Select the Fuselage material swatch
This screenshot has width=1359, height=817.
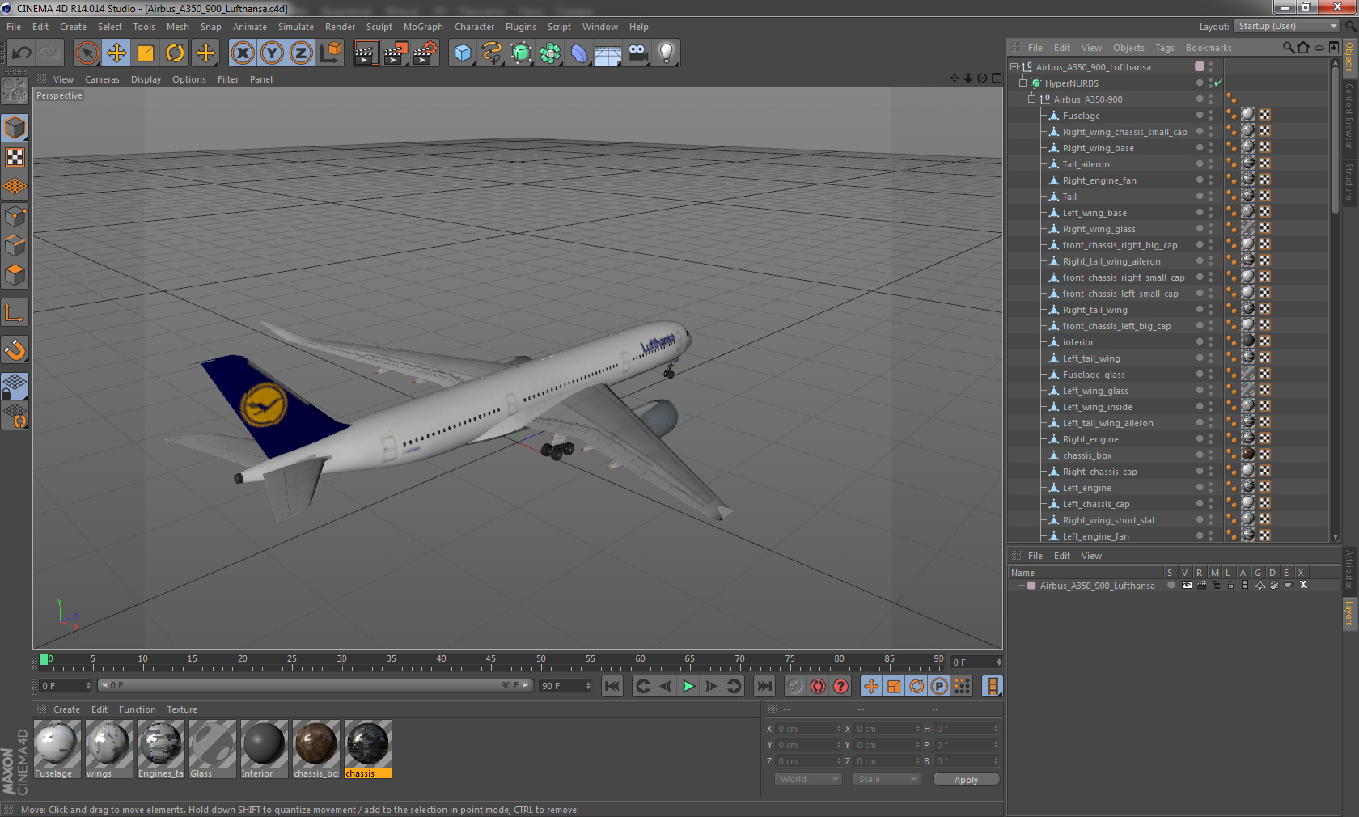pos(57,750)
